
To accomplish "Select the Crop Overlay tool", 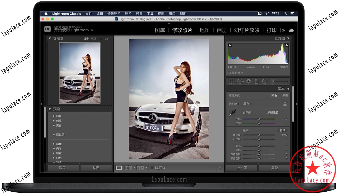I will pos(231,81).
